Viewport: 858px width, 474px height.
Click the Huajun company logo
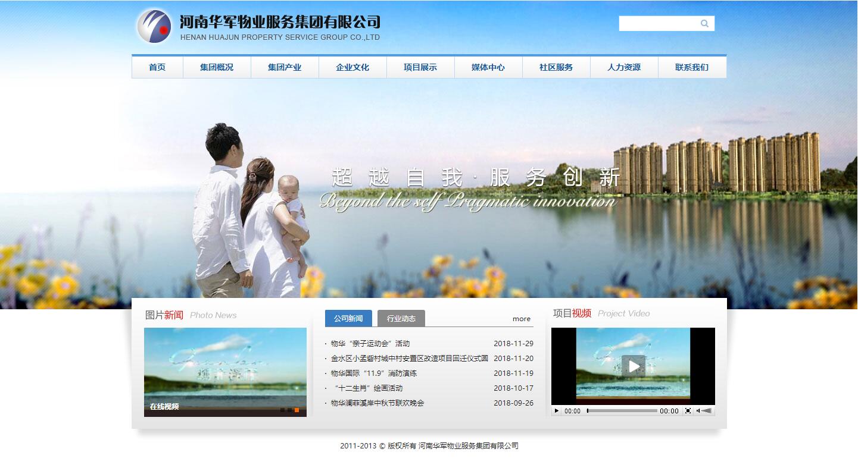(x=154, y=26)
